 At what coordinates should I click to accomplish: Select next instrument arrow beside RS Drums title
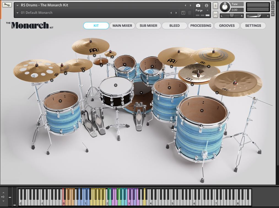[x=190, y=6]
